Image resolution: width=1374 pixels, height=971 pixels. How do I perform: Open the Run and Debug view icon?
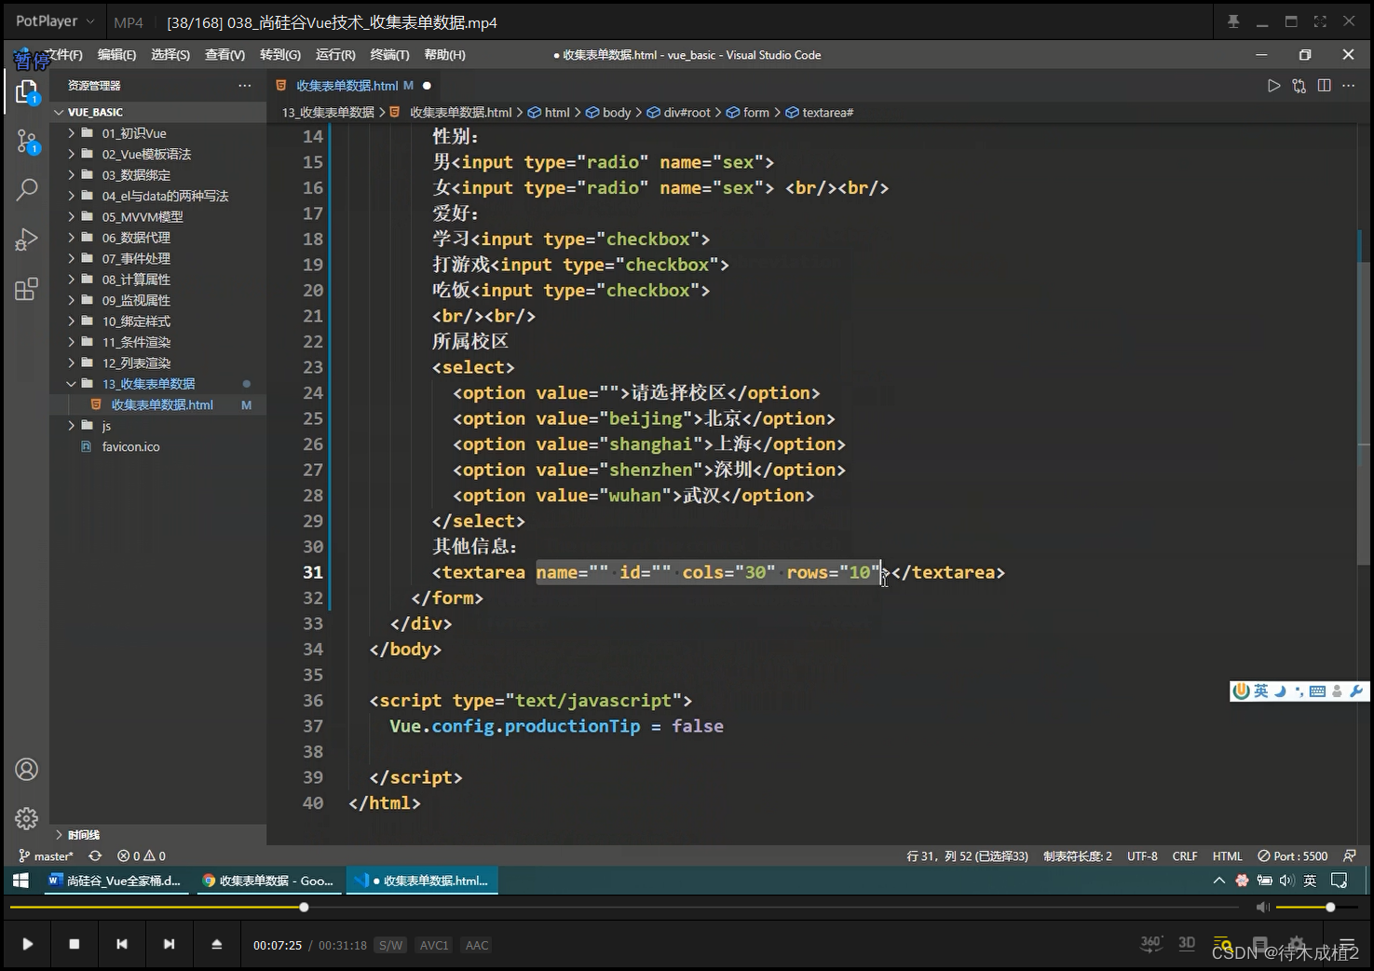coord(27,239)
